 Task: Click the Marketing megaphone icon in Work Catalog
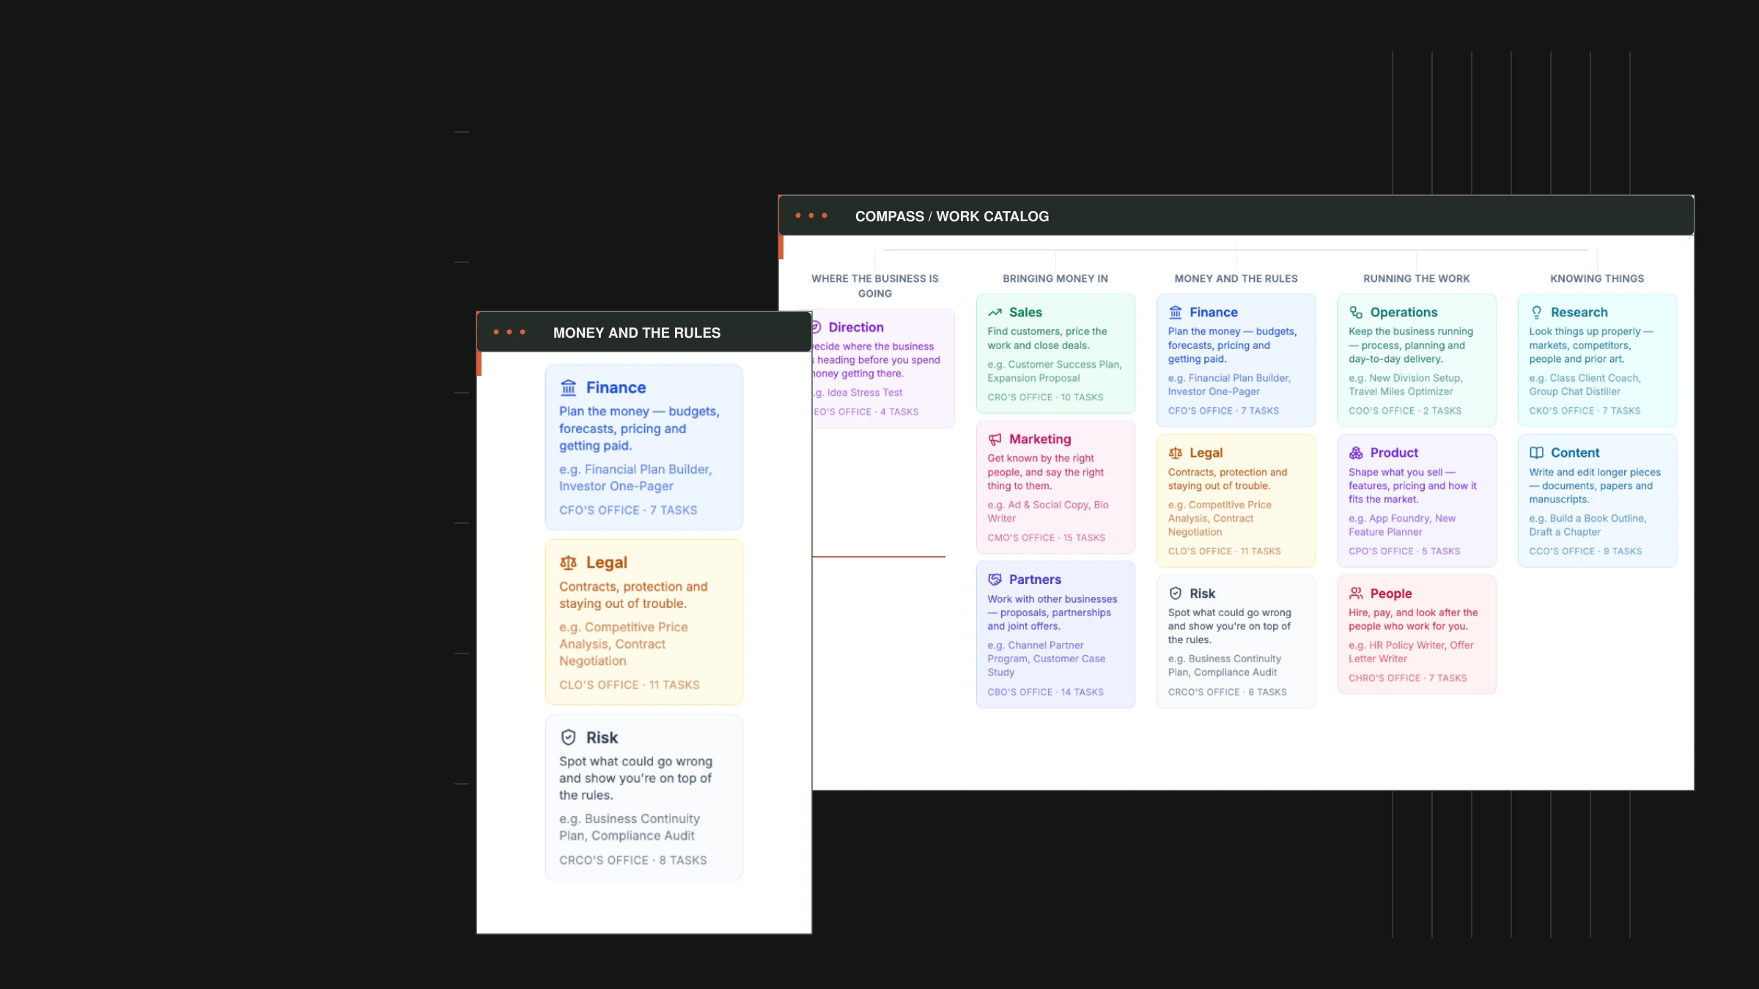pos(995,440)
